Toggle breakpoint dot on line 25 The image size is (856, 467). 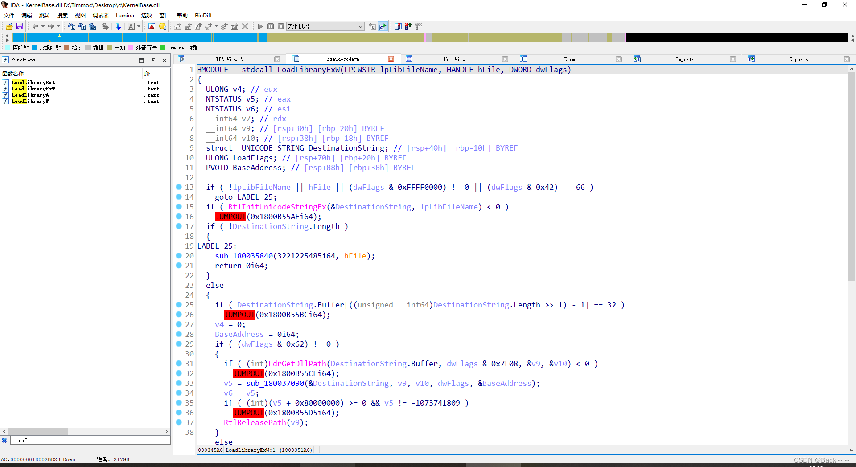(x=179, y=305)
